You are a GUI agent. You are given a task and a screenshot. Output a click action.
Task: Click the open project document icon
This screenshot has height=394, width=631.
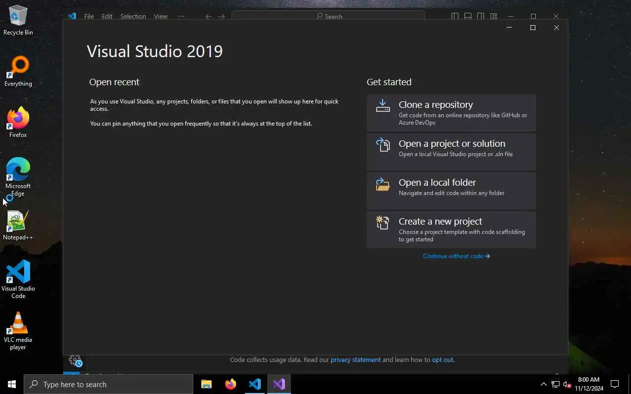pyautogui.click(x=383, y=145)
